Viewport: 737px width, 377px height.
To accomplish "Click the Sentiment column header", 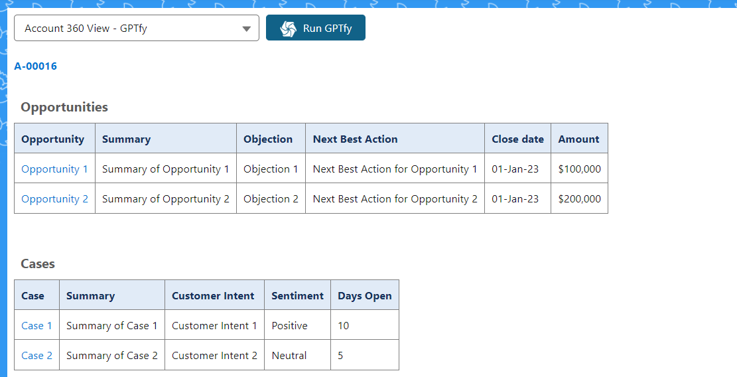I will [x=297, y=296].
